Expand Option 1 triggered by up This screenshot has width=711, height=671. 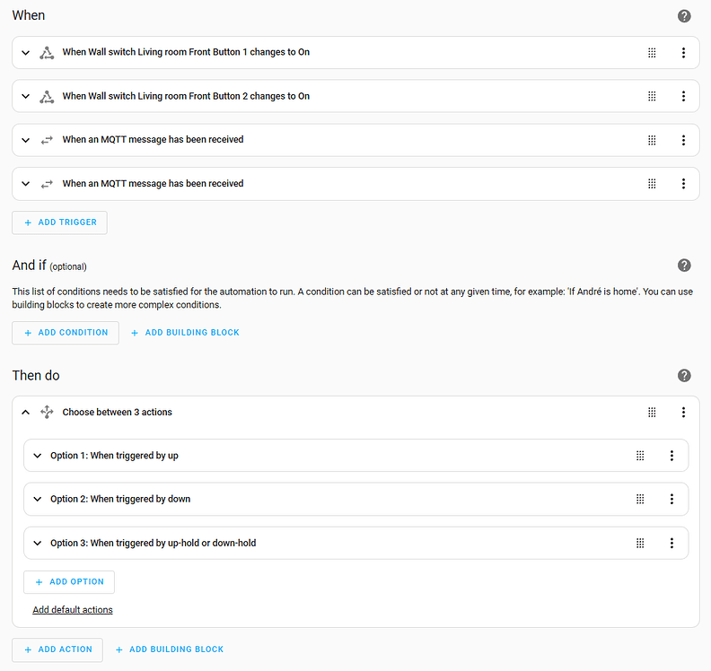(x=38, y=456)
